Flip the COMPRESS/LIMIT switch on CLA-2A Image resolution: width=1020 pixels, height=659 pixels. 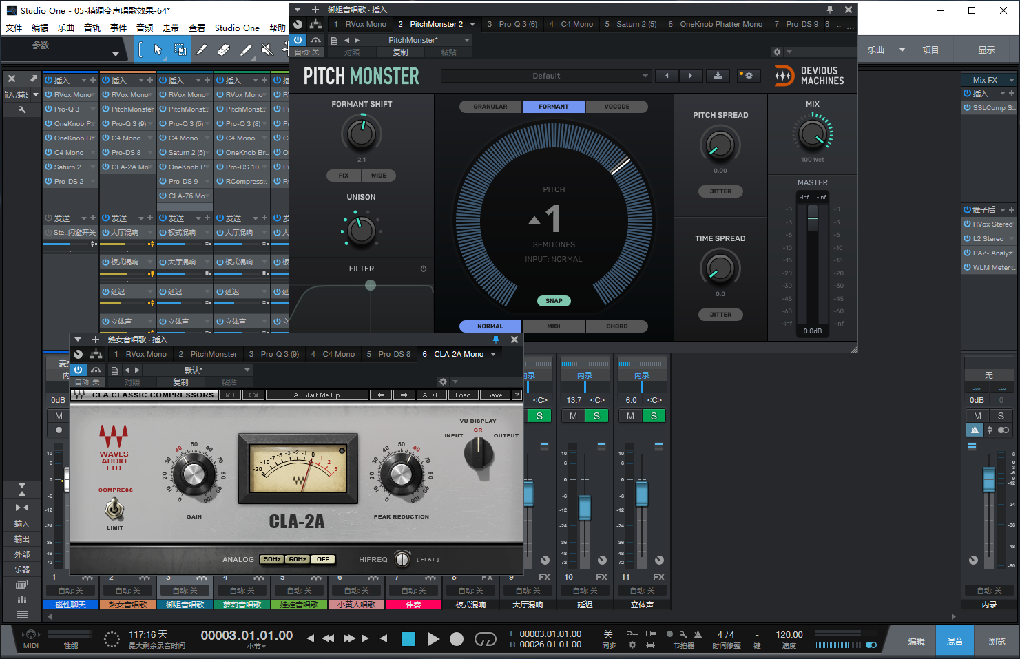114,509
